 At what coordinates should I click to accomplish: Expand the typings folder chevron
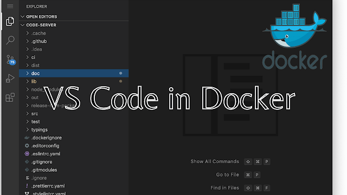coord(28,129)
